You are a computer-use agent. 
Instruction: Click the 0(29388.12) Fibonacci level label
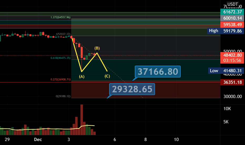(63, 96)
